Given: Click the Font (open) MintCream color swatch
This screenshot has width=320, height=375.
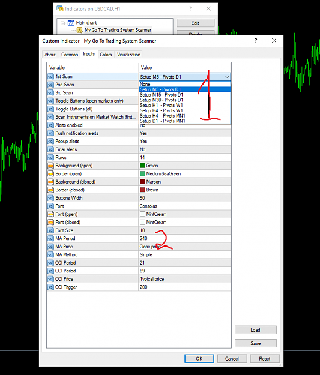Looking at the screenshot, I should [142, 214].
